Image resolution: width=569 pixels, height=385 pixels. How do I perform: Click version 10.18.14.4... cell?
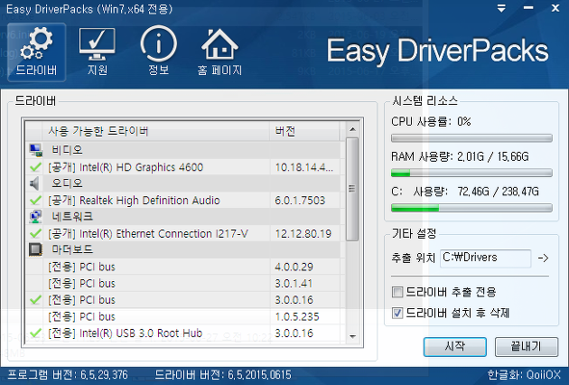pos(304,167)
